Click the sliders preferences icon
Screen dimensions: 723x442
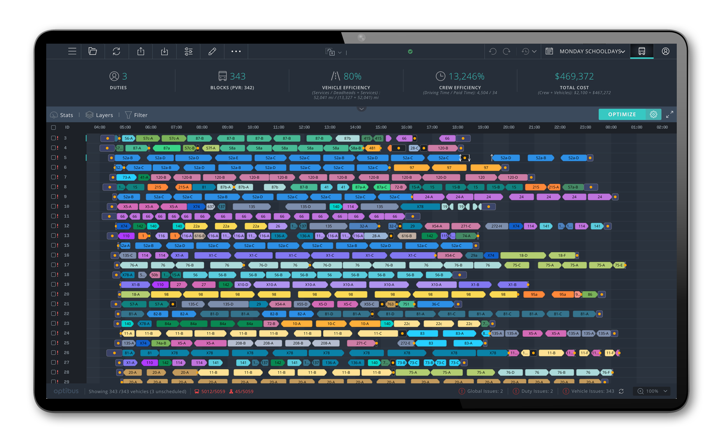click(188, 51)
